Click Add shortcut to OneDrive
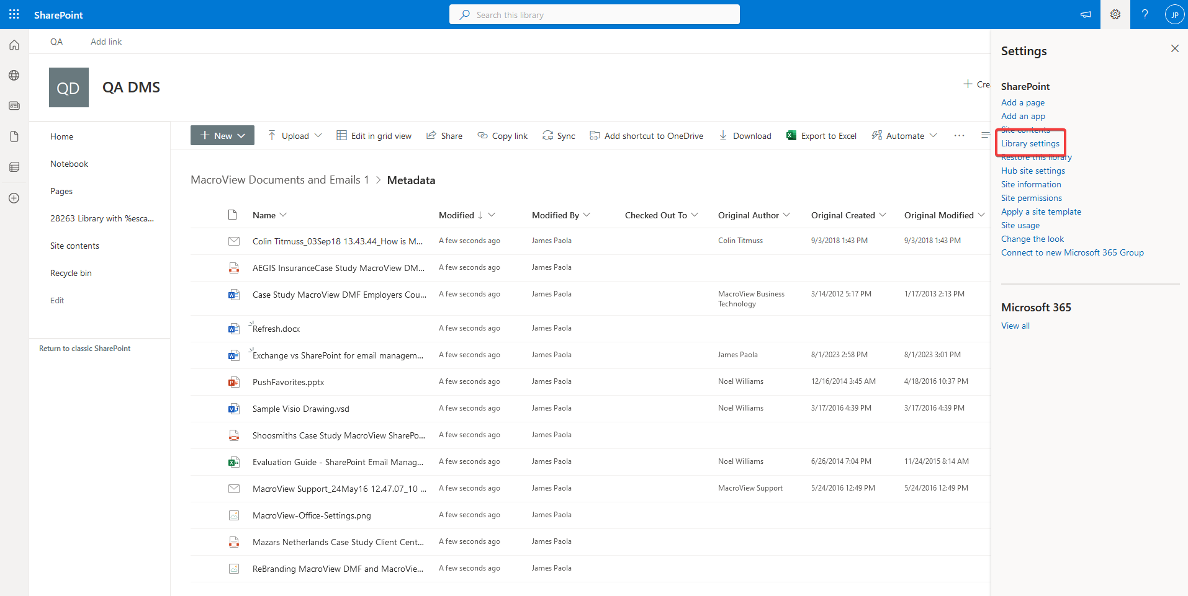 [646, 135]
